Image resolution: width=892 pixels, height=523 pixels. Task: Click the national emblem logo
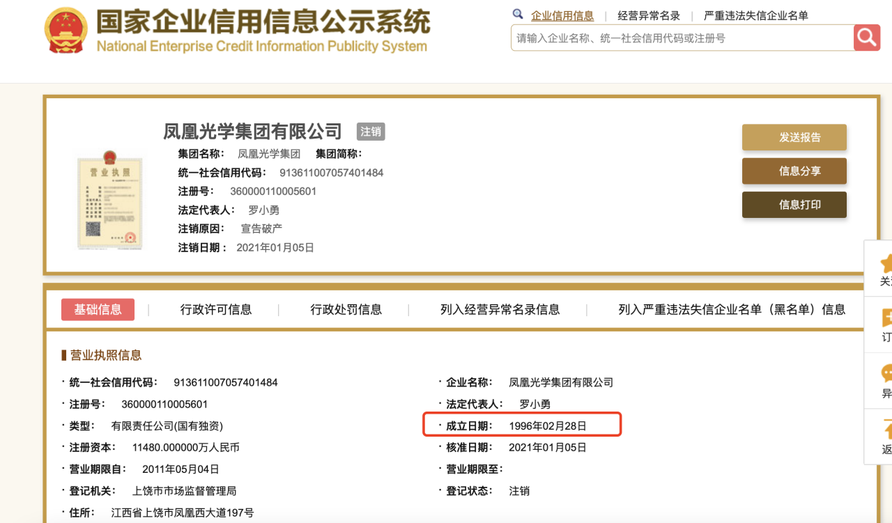(x=66, y=31)
